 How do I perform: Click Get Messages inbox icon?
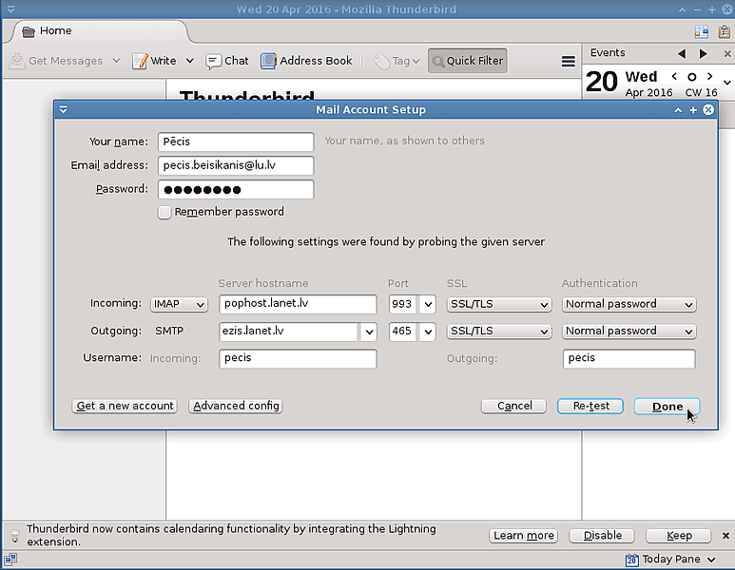click(x=17, y=61)
